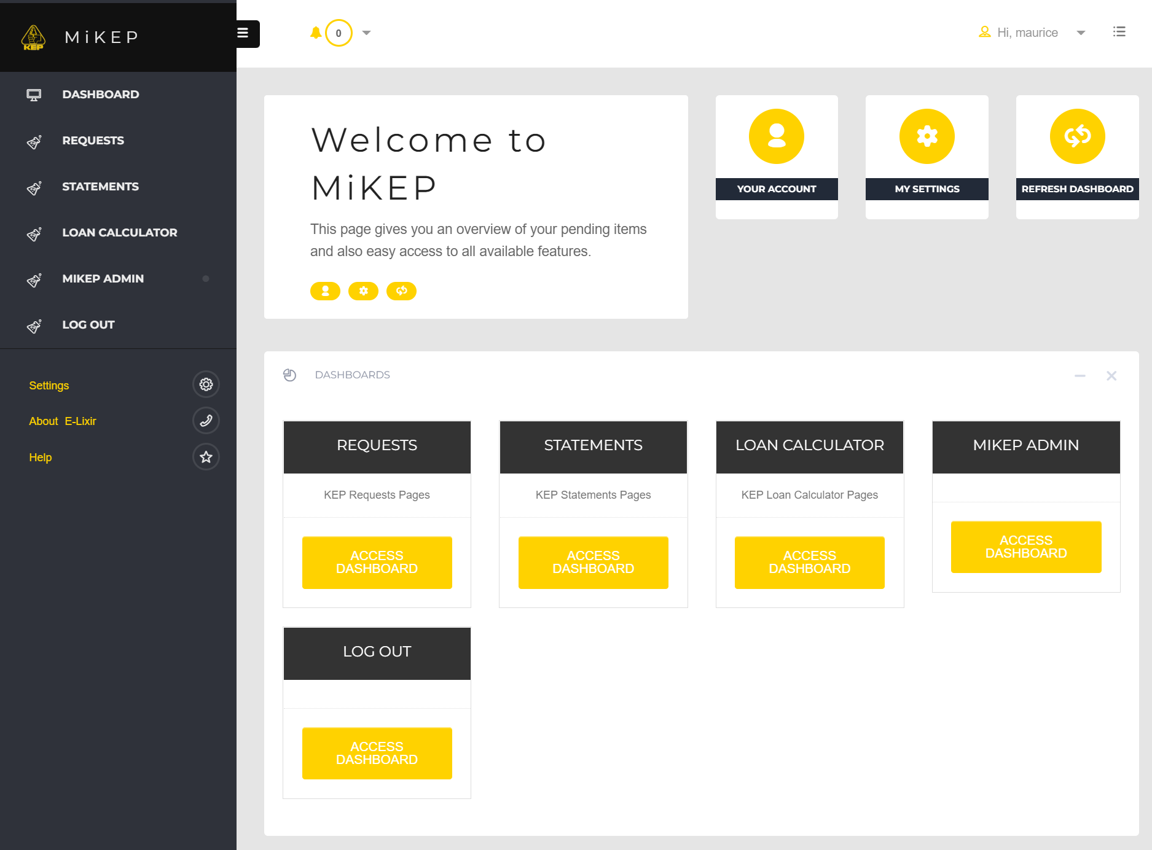Click the list icon at top right
This screenshot has height=850, width=1152.
click(x=1119, y=32)
